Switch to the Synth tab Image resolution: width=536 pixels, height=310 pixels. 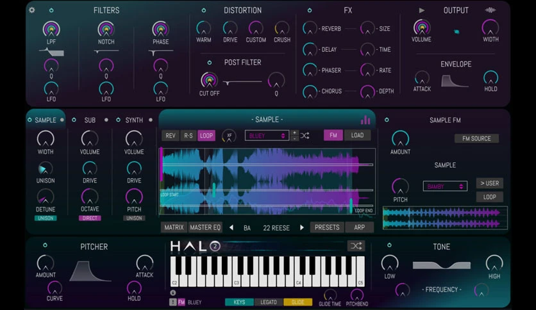(x=134, y=120)
